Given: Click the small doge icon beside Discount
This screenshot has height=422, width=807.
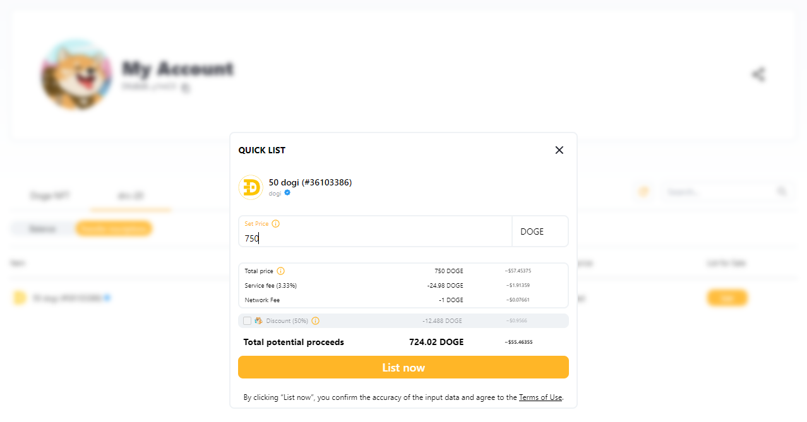Looking at the screenshot, I should coord(258,321).
